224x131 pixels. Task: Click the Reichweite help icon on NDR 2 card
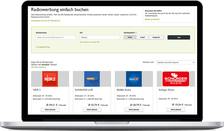coord(43,99)
